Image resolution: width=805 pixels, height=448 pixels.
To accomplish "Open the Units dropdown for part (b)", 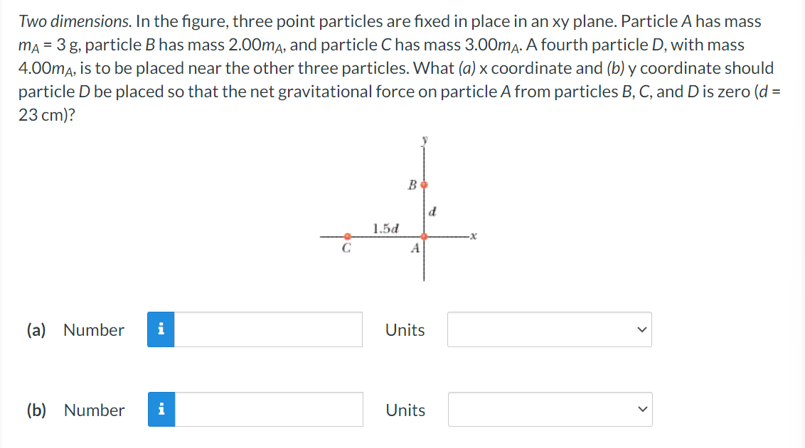I will (x=549, y=410).
